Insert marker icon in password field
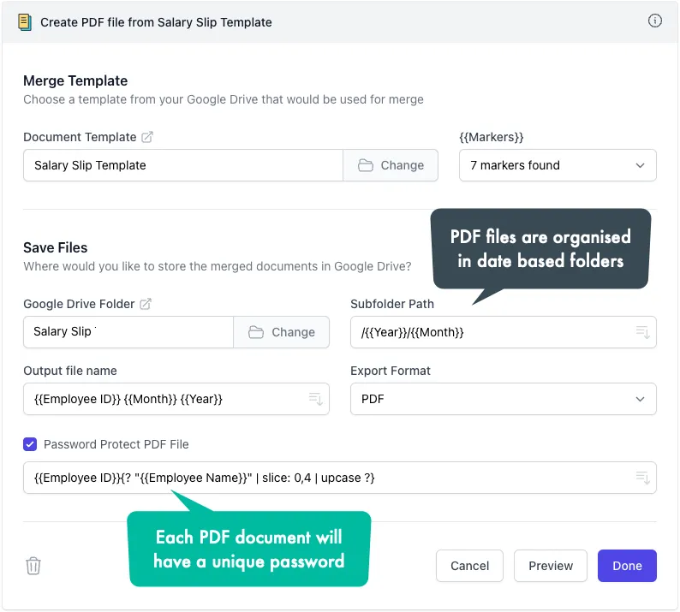Image resolution: width=680 pixels, height=612 pixels. pos(642,478)
